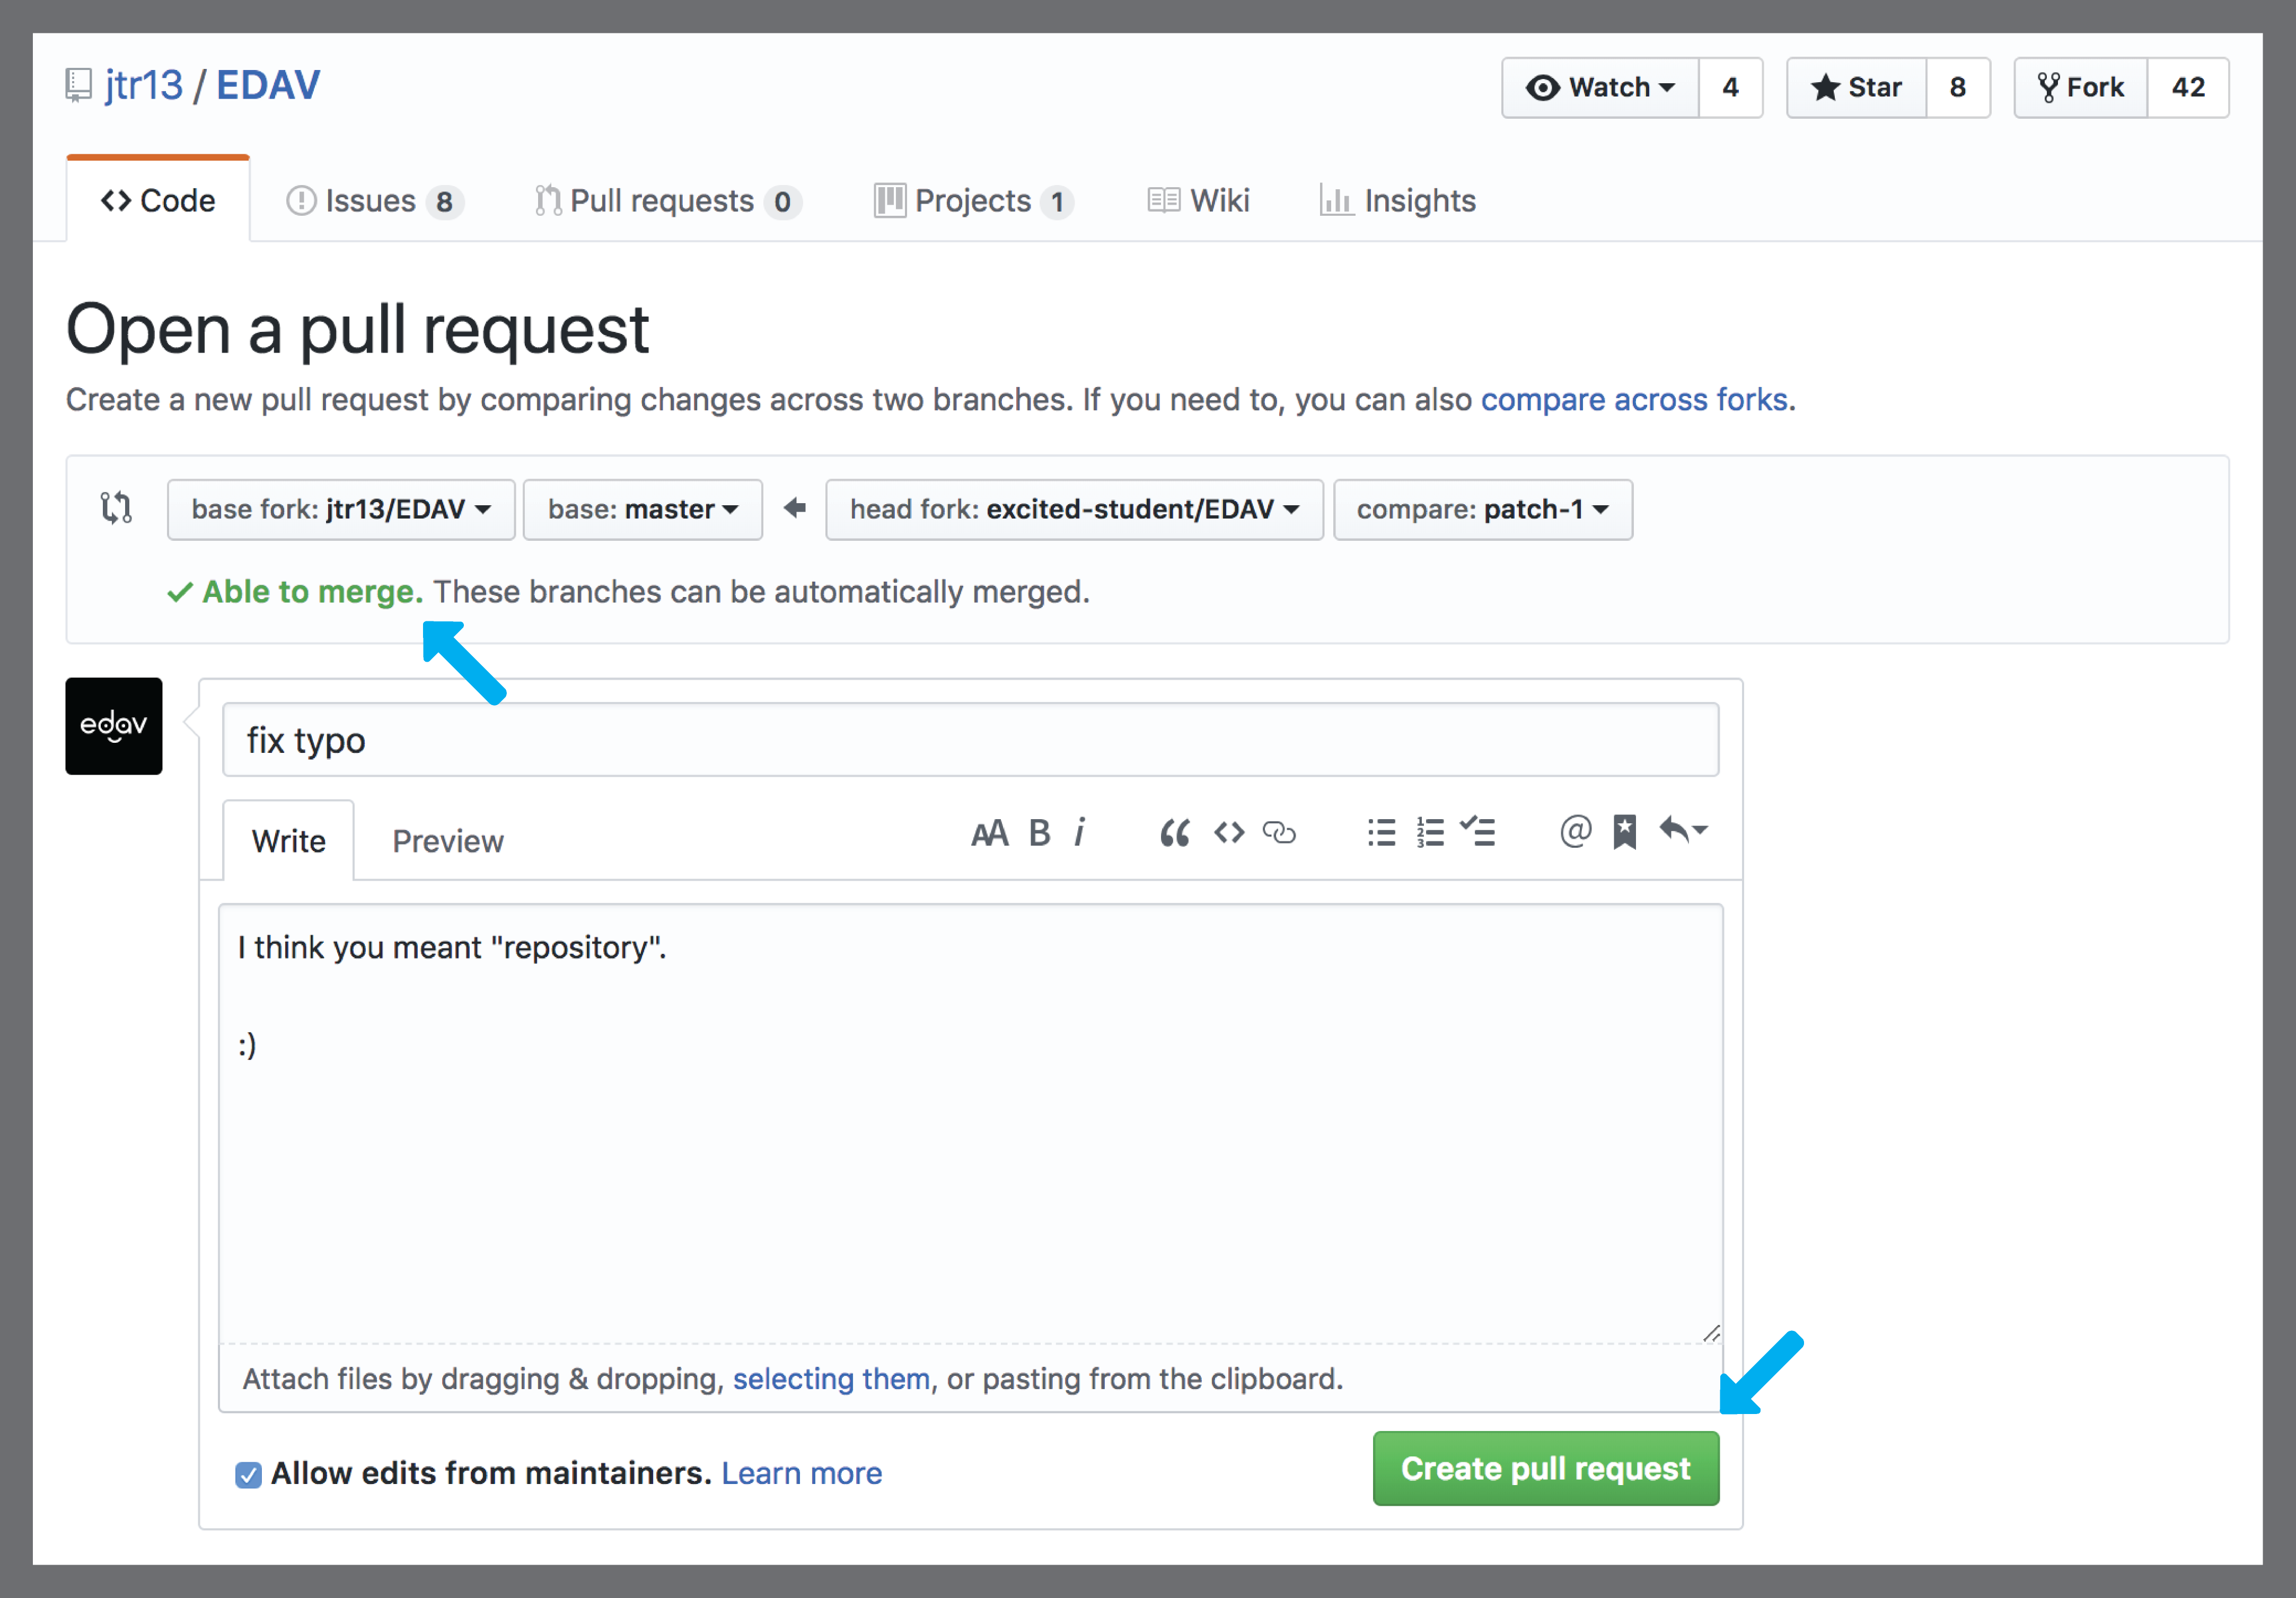View watchers count 4
The image size is (2296, 1598).
coord(1730,88)
